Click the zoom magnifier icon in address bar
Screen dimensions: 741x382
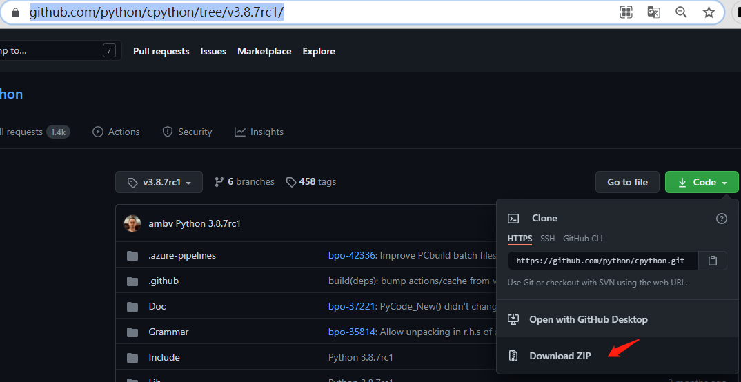pyautogui.click(x=681, y=12)
